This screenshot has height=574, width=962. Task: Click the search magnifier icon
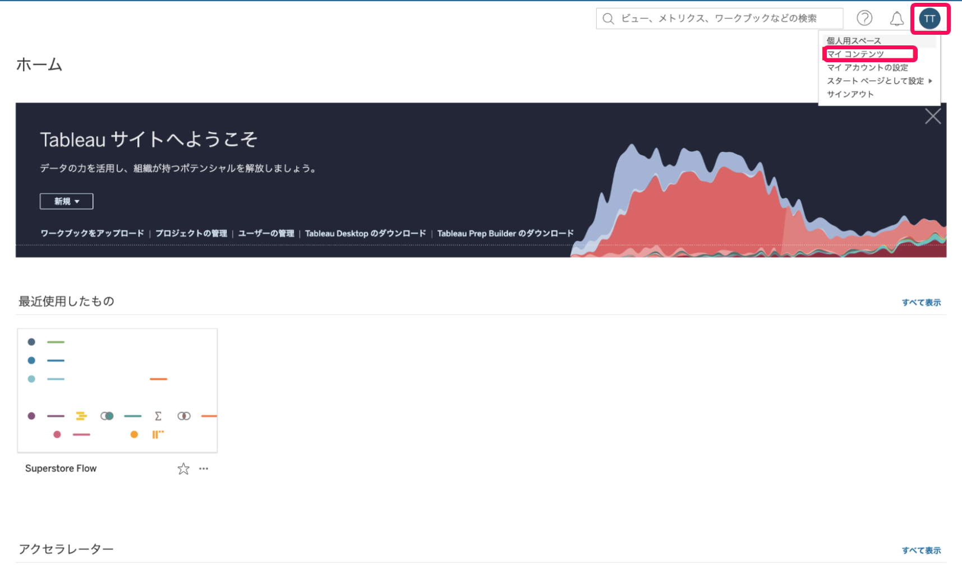click(608, 18)
